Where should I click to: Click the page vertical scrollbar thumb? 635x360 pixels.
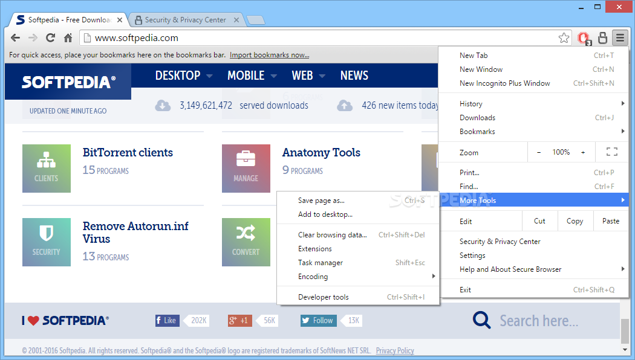point(625,331)
